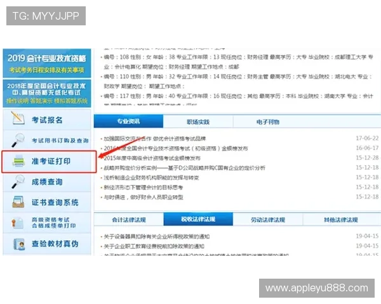The height and width of the screenshot is (304, 381).
Task: Click magnifier icon next to 考试用书订购及查询
Action: point(18,140)
